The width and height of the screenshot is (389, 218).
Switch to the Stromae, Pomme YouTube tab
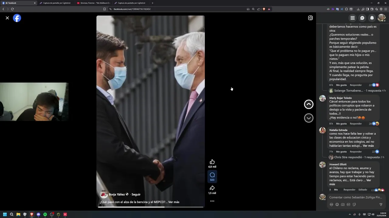pos(94,3)
